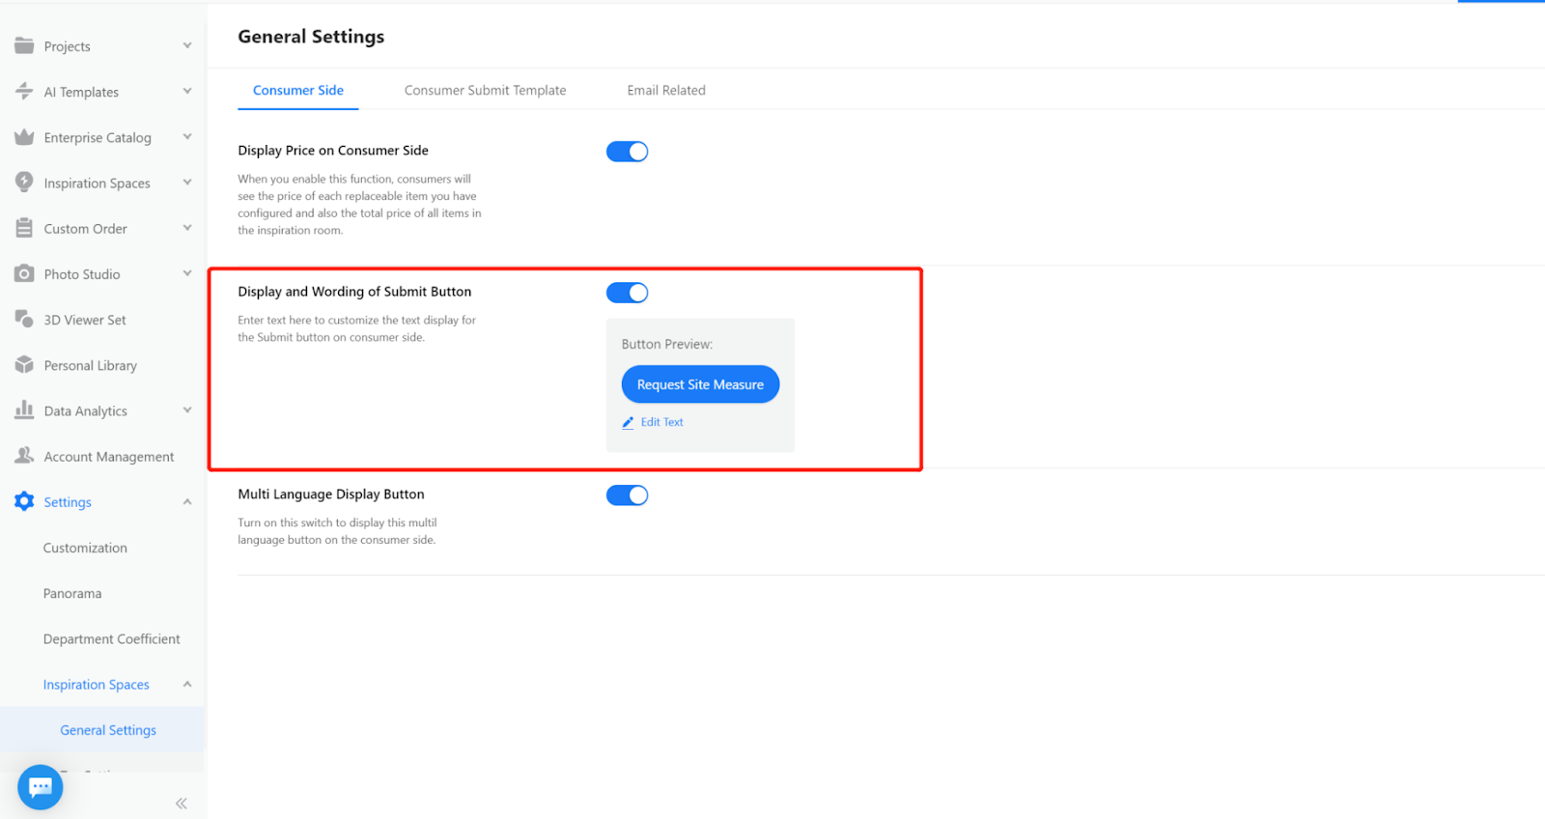Disable the Submit Button display switch

coord(627,293)
